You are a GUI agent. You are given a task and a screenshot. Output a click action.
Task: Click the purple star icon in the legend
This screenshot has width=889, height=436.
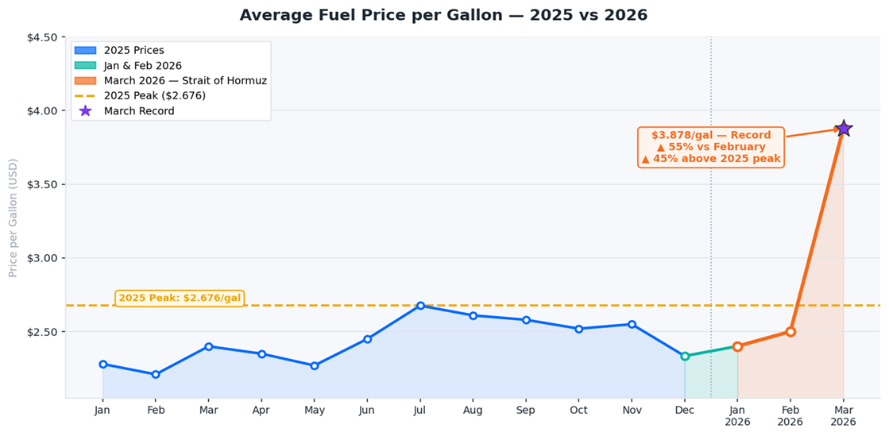pos(85,111)
